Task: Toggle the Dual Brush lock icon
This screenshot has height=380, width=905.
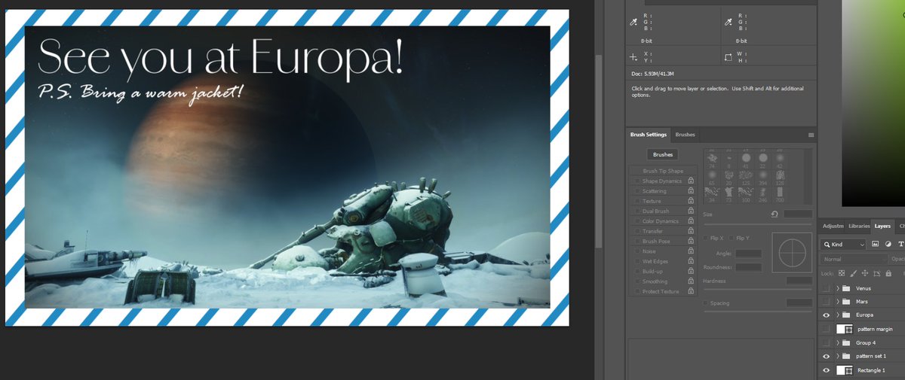Action: [691, 211]
